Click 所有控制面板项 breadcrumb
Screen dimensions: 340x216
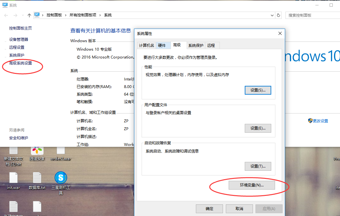click(83, 15)
